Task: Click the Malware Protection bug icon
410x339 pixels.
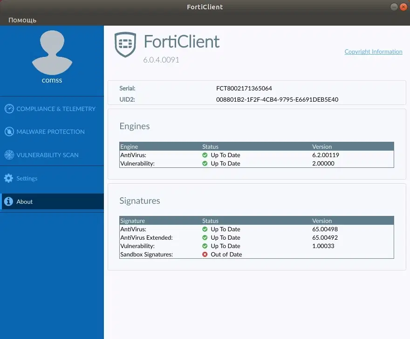Action: [x=9, y=131]
